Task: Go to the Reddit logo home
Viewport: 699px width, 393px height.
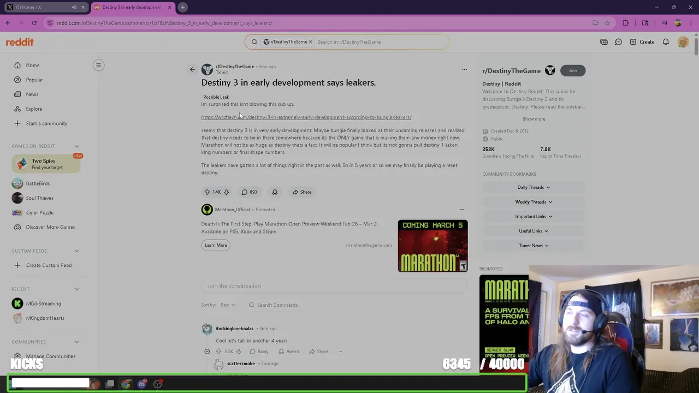Action: pyautogui.click(x=20, y=42)
